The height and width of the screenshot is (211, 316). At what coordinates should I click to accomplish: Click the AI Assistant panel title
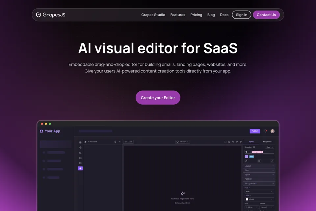[92, 142]
